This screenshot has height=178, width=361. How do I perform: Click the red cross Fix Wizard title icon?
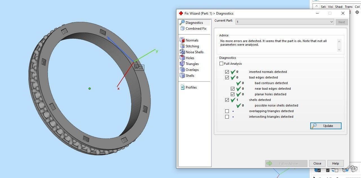click(x=181, y=13)
